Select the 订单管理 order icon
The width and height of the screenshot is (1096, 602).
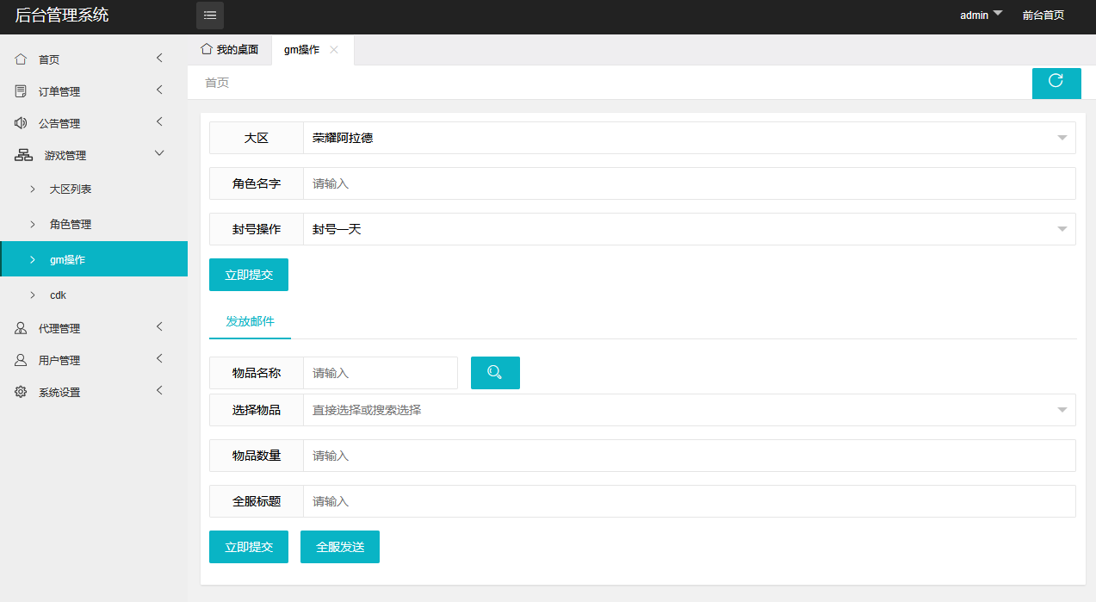(x=20, y=90)
